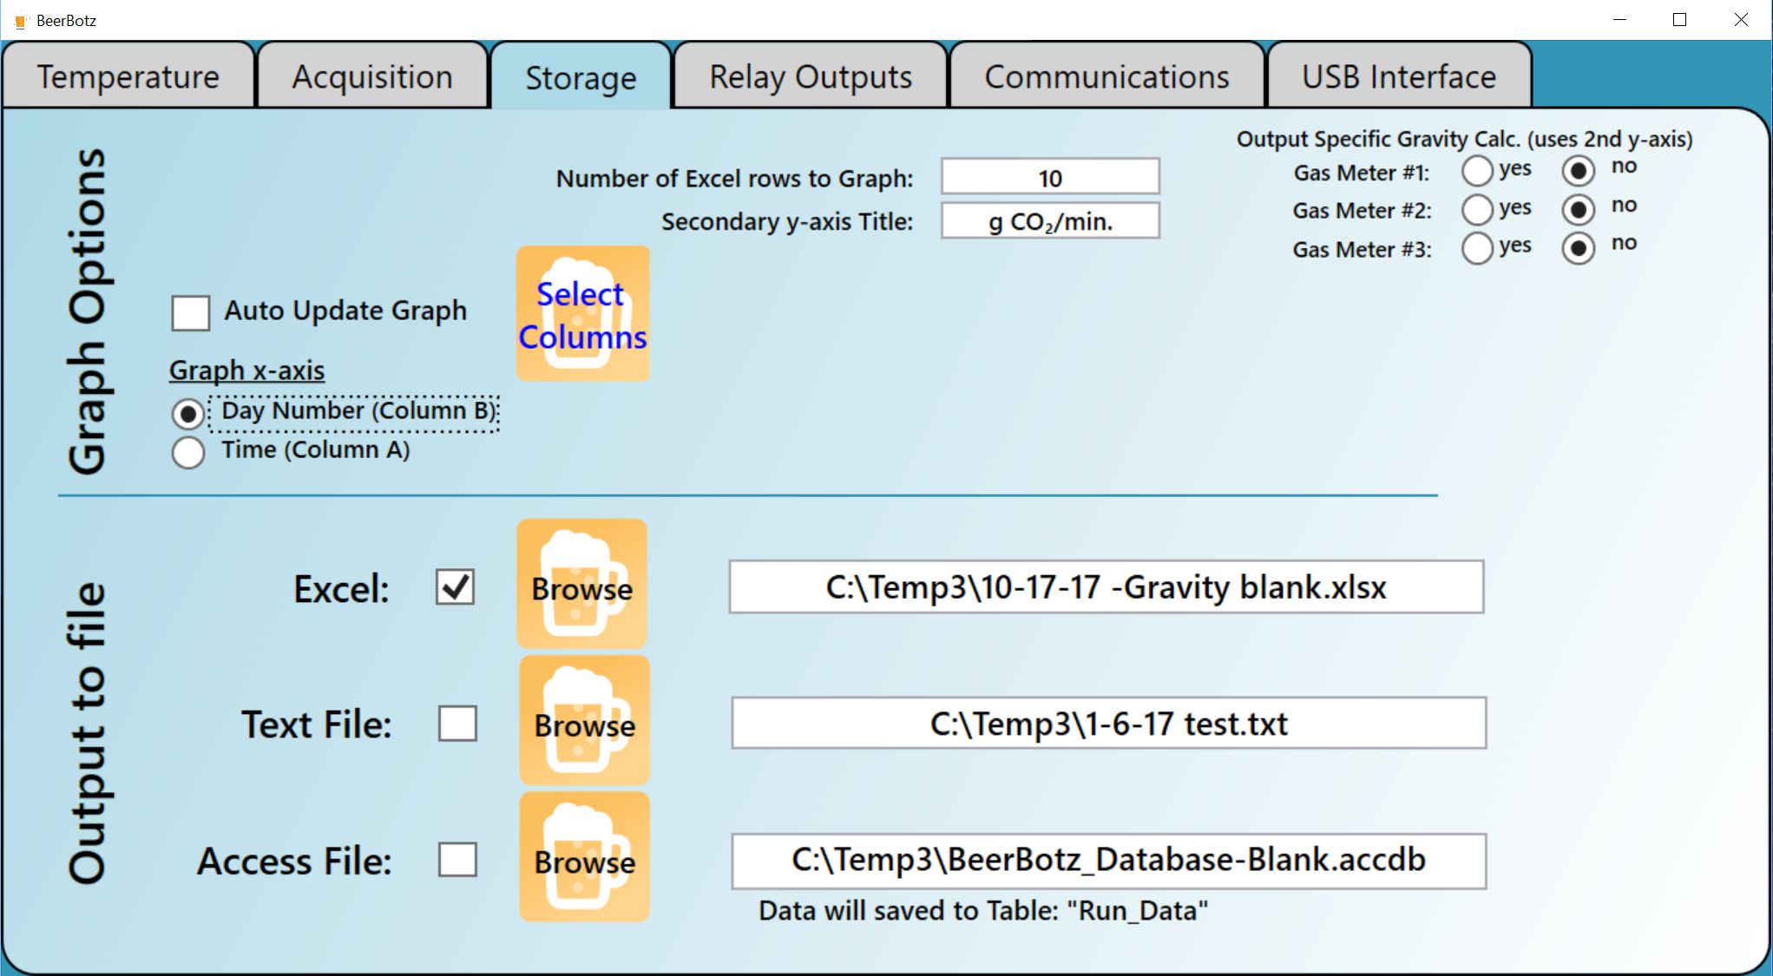This screenshot has width=1773, height=976.
Task: Minimize the BeerBotz window
Action: tap(1619, 20)
